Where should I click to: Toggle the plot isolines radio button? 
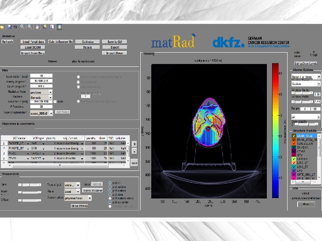click(x=110, y=190)
